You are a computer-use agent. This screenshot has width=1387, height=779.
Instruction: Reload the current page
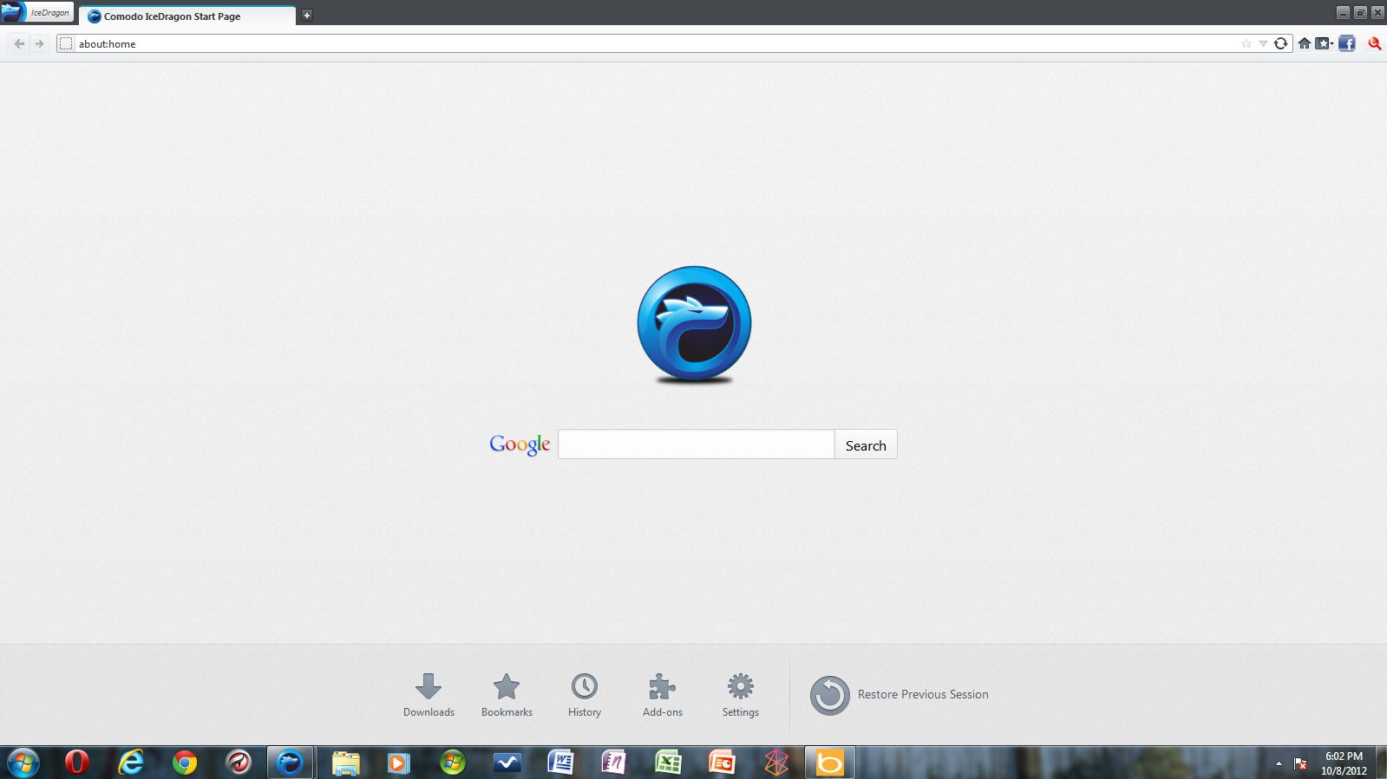click(1280, 43)
